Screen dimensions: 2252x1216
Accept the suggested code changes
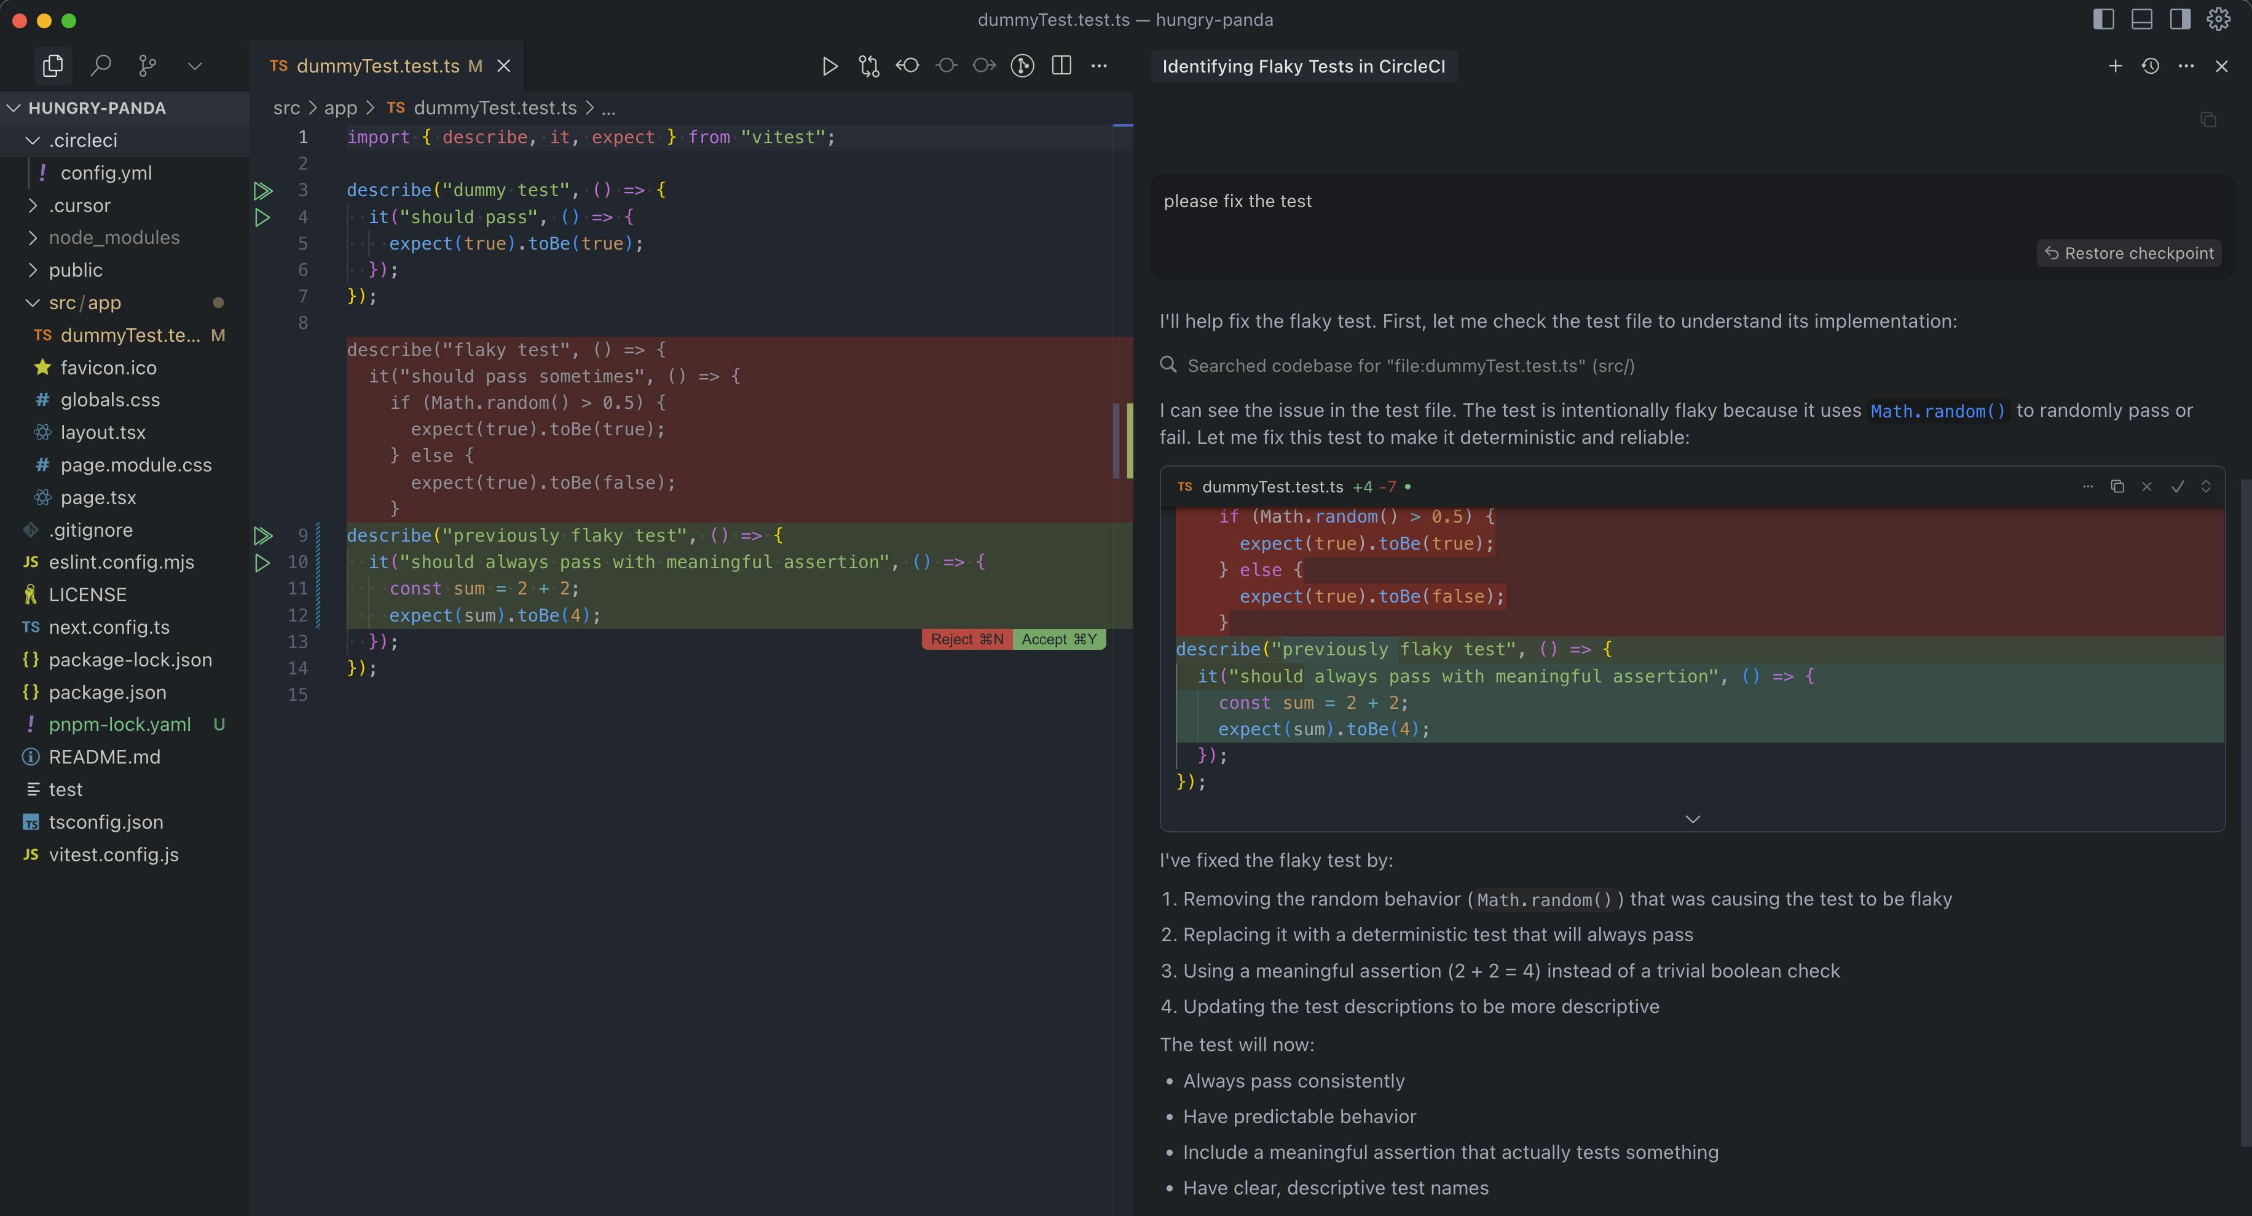point(1058,639)
